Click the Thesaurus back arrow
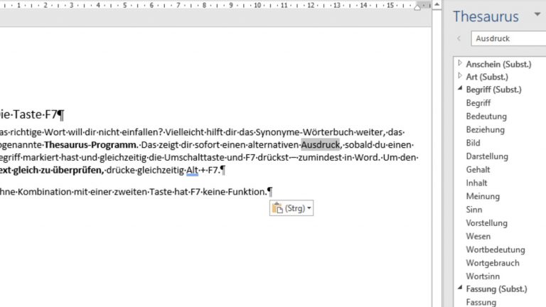The width and height of the screenshot is (546, 307). tap(459, 38)
